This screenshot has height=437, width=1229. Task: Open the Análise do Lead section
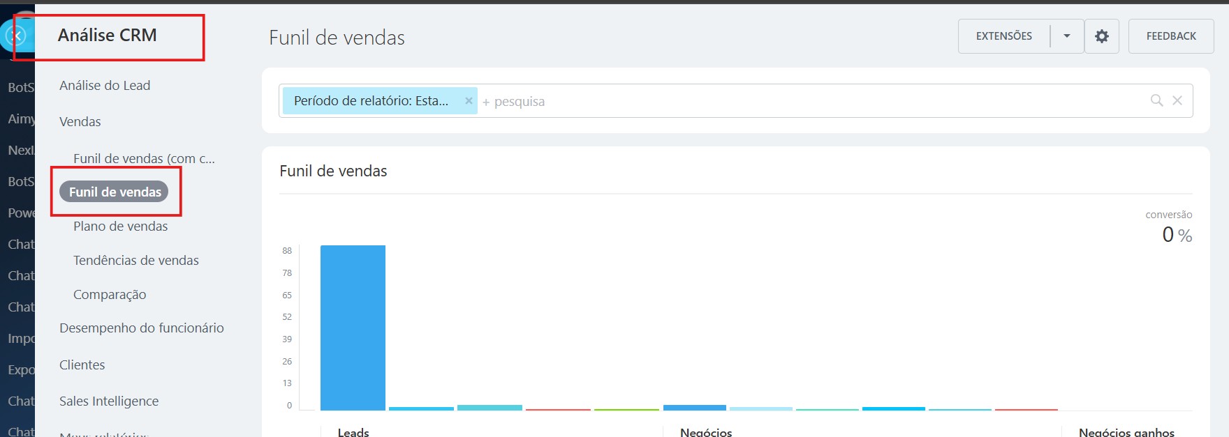(x=105, y=86)
